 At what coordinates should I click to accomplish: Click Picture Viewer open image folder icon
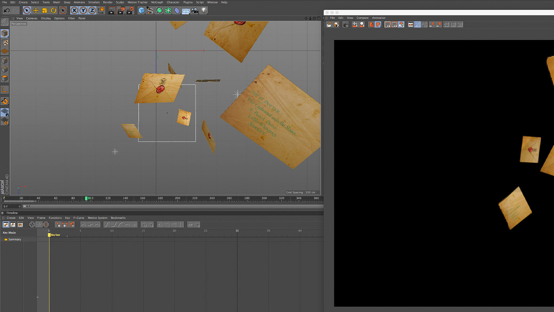pos(329,25)
